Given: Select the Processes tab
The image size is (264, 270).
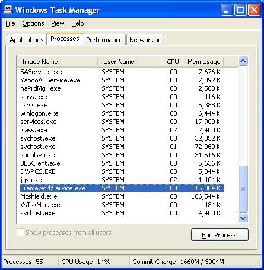Looking at the screenshot, I should click(65, 39).
